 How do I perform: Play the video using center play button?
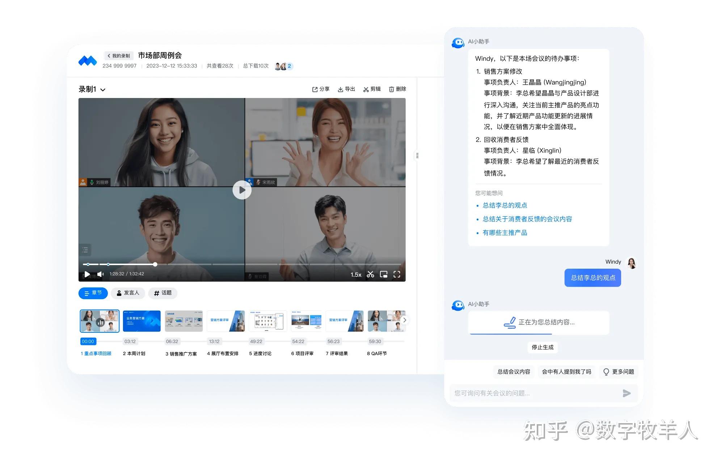click(242, 190)
